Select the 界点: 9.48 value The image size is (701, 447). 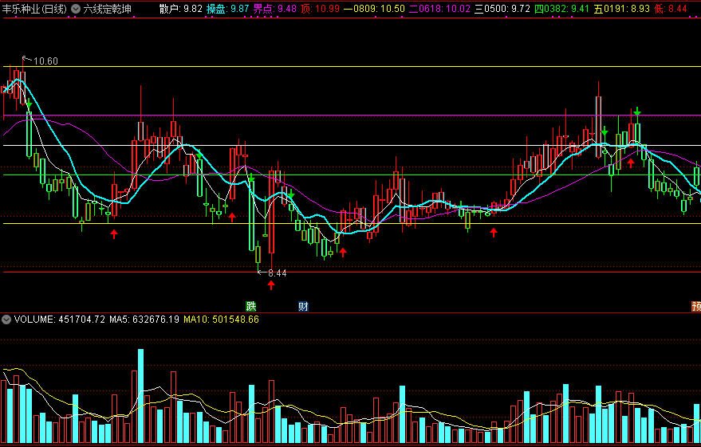click(x=274, y=9)
